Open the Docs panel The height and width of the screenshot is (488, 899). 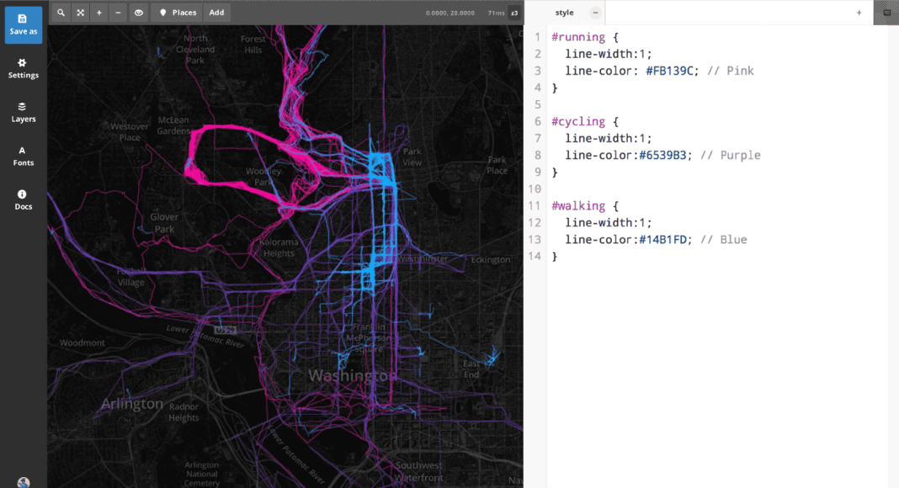(x=23, y=199)
